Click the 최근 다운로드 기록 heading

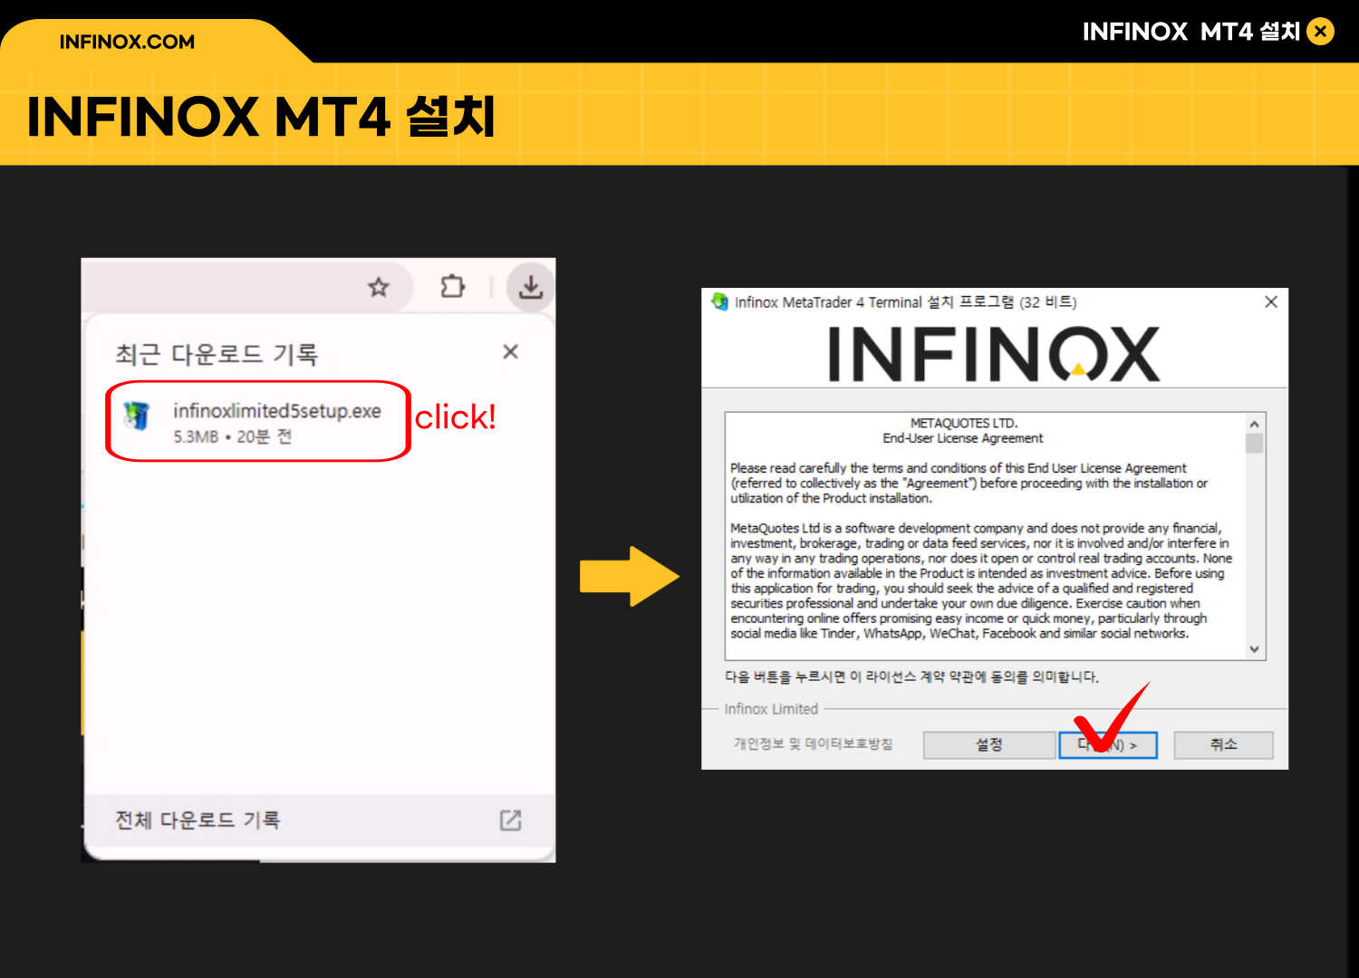tap(217, 354)
